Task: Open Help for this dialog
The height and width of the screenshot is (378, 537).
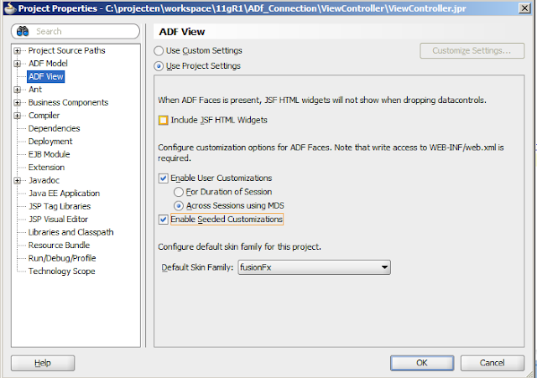Action: click(42, 362)
